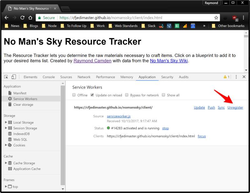Open the Raymond Camden link
This screenshot has width=250, height=193.
pyautogui.click(x=92, y=61)
